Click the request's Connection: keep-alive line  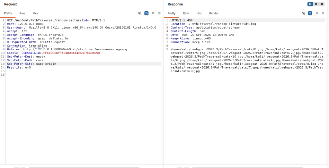tap(27, 46)
